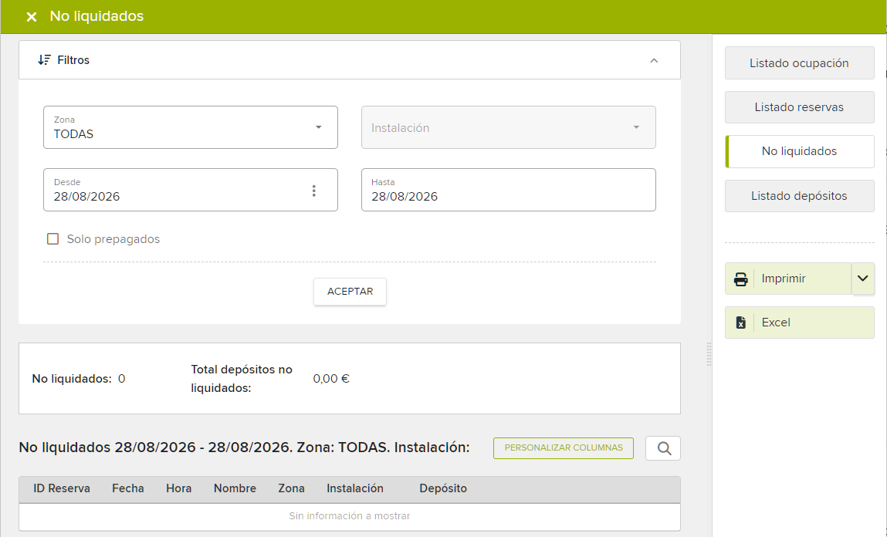Click the 0,00 € total deposits value
This screenshot has height=537, width=887.
point(331,379)
